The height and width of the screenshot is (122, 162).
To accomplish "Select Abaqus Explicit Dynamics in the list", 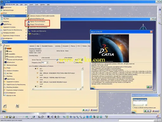I will coord(140,101).
